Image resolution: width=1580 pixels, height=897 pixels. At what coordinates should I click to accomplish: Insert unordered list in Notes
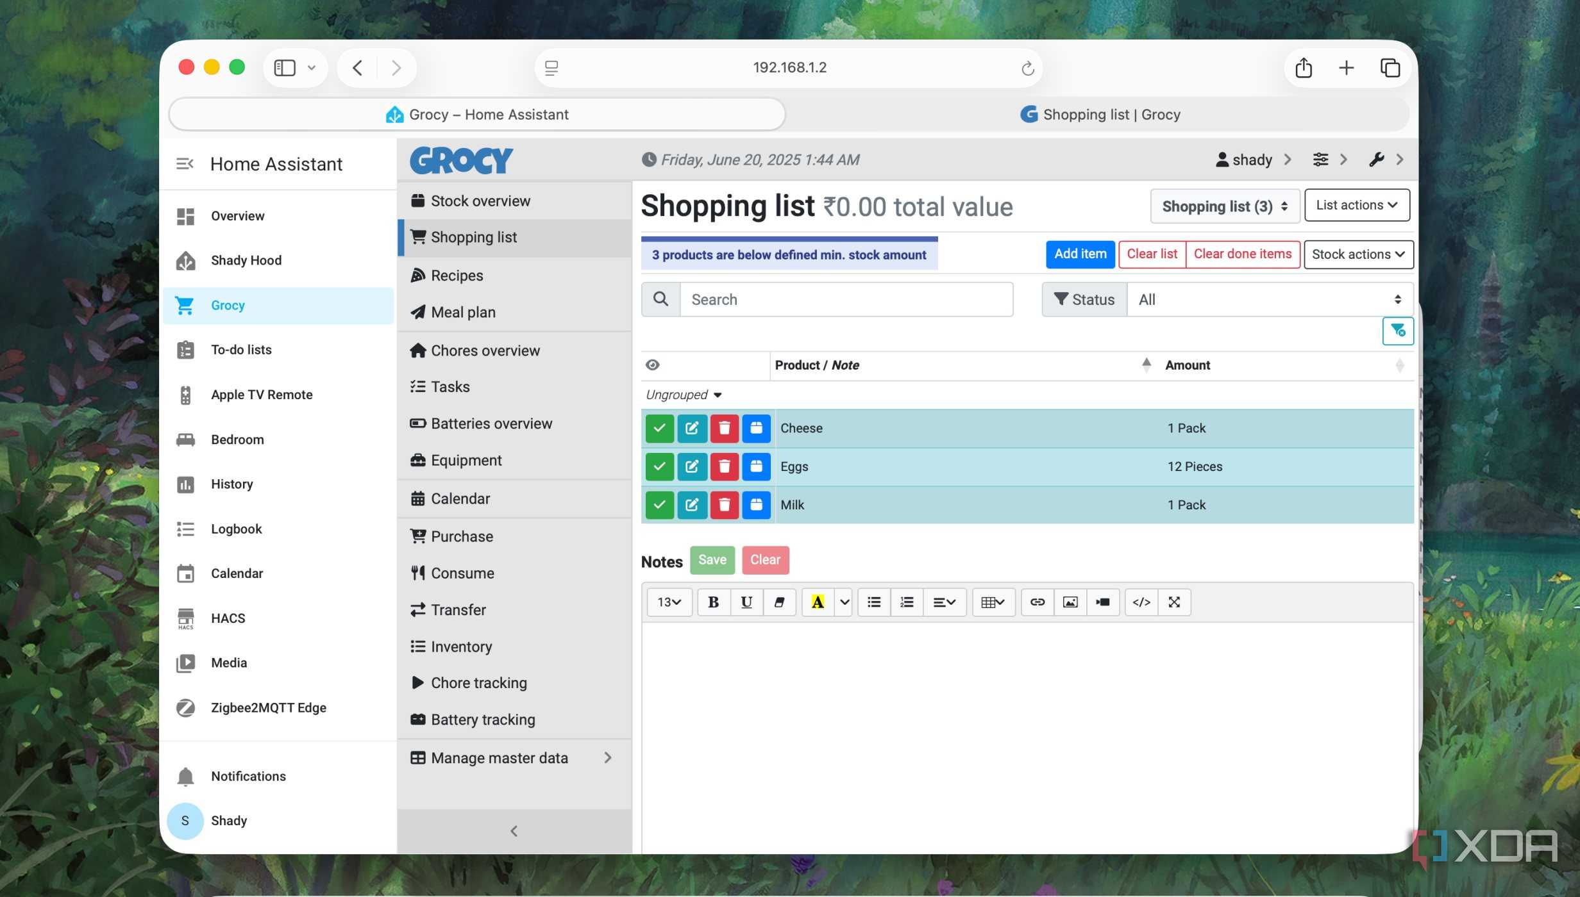[x=873, y=602]
